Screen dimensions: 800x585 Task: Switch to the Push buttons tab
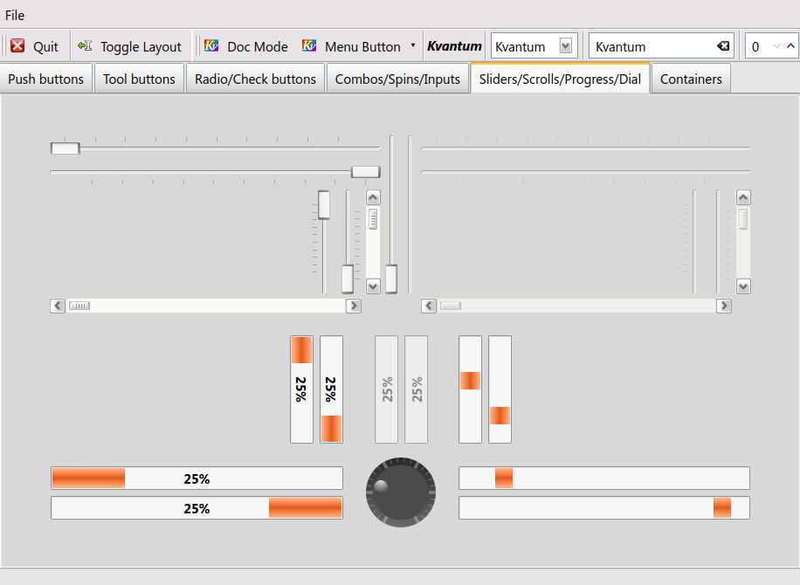pos(46,79)
